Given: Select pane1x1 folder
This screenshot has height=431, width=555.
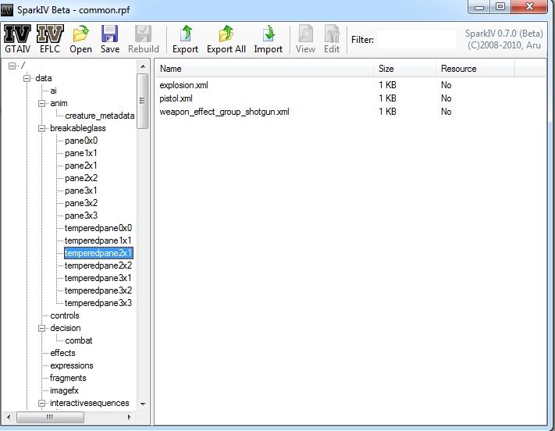Looking at the screenshot, I should click(x=80, y=153).
